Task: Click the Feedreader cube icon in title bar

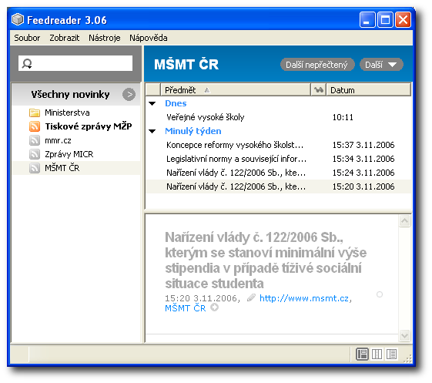Action: pos(18,19)
